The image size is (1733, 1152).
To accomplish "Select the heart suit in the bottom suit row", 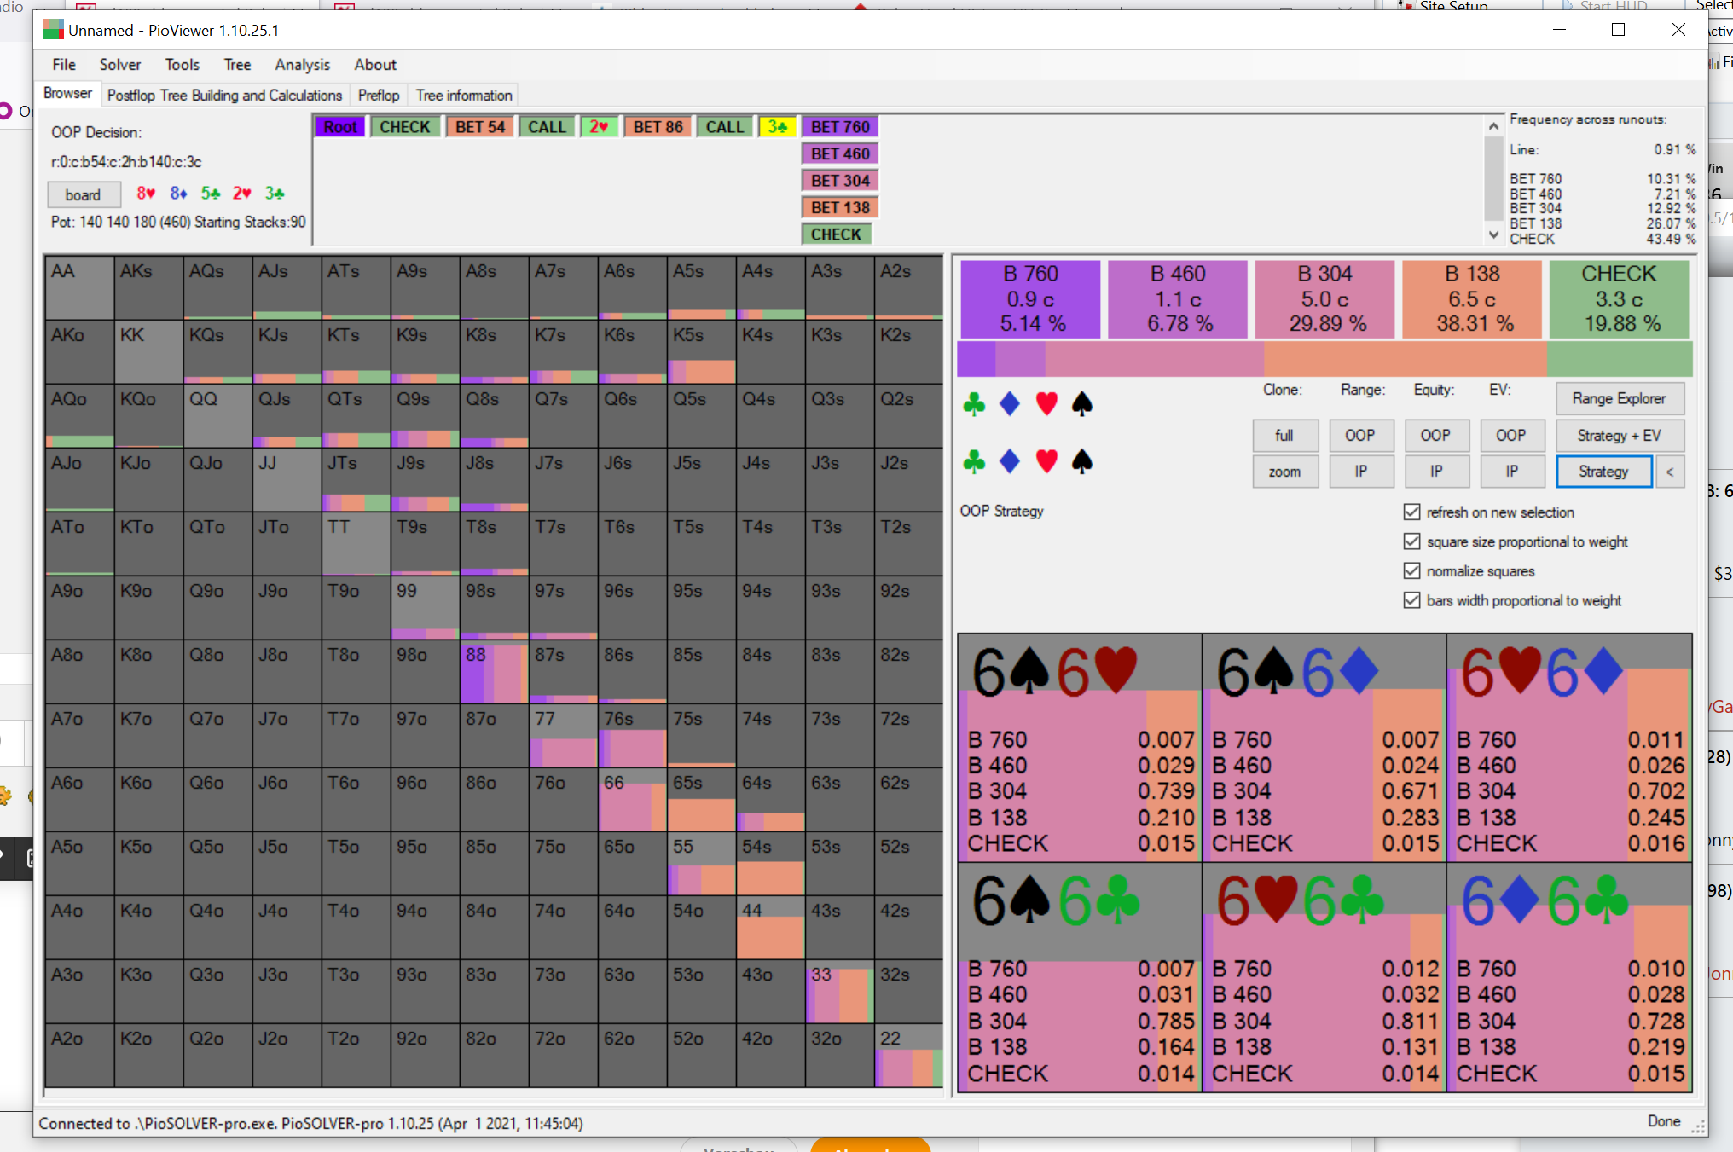I will (x=1046, y=461).
